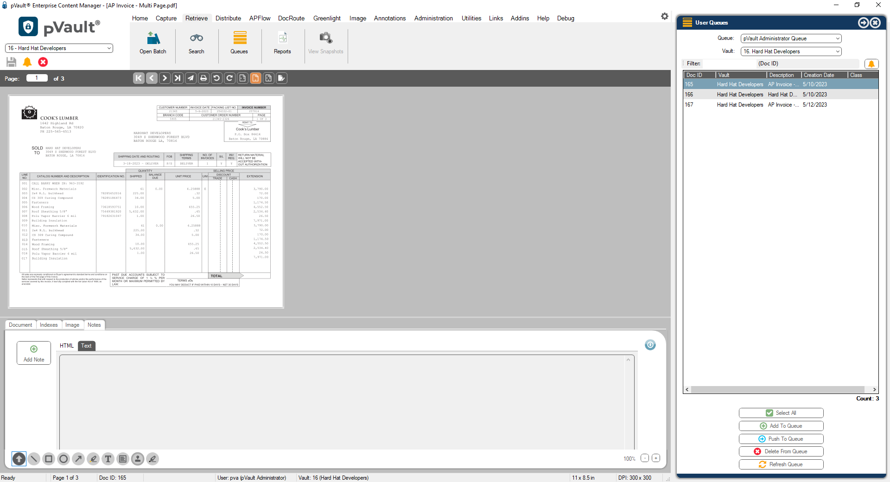Click the bell icon beside the Filter field

(x=871, y=64)
